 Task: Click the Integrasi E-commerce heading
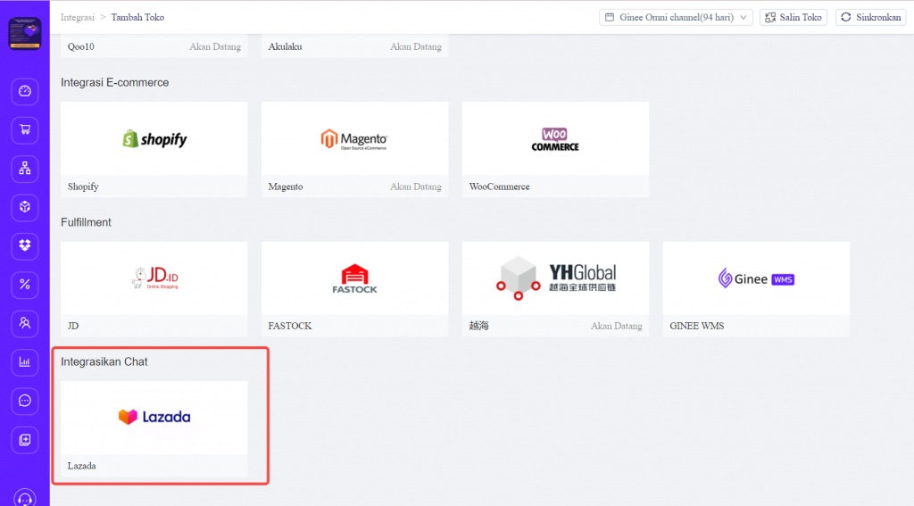115,83
